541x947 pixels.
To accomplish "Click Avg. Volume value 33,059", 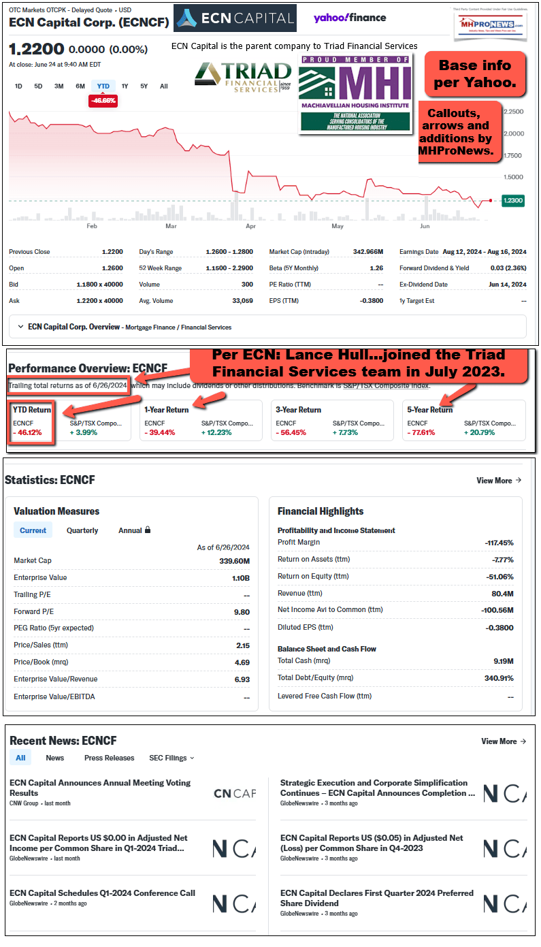I will pyautogui.click(x=242, y=301).
